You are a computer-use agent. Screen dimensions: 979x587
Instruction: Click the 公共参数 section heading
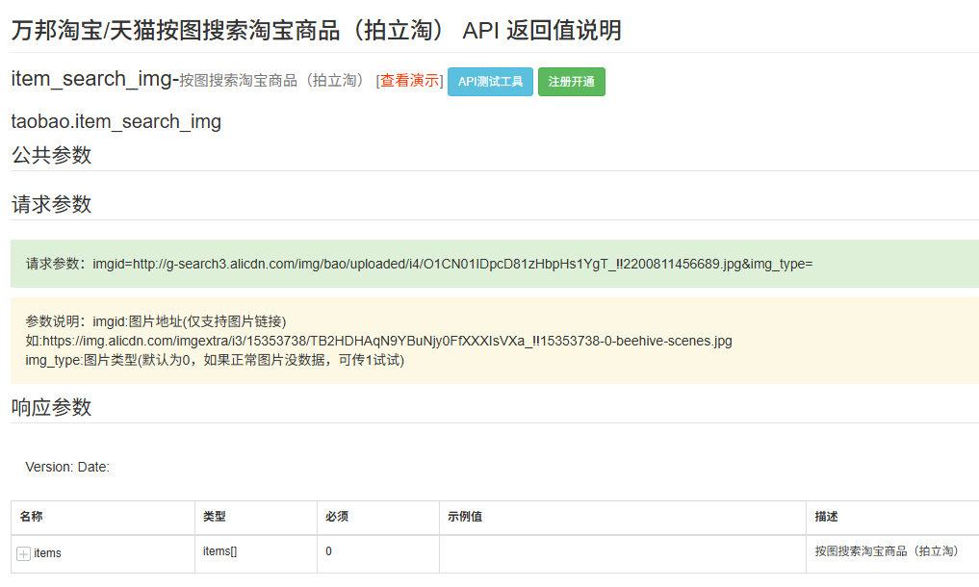point(51,155)
